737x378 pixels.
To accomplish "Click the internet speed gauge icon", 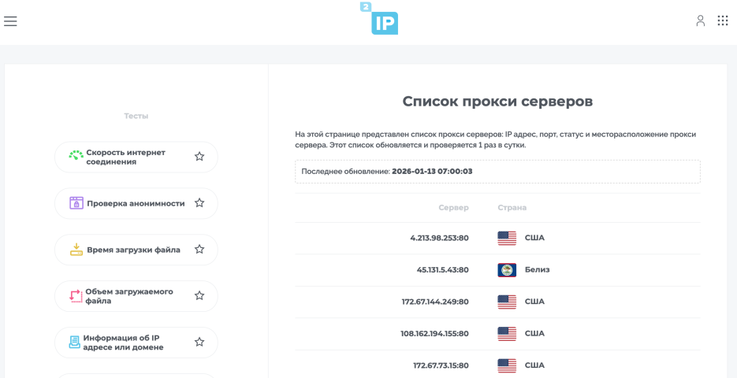I will click(x=76, y=157).
